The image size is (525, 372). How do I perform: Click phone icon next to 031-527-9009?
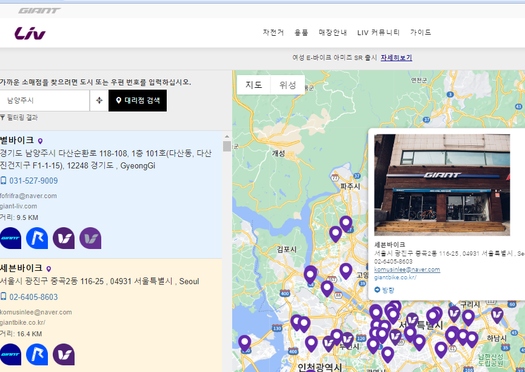click(4, 181)
